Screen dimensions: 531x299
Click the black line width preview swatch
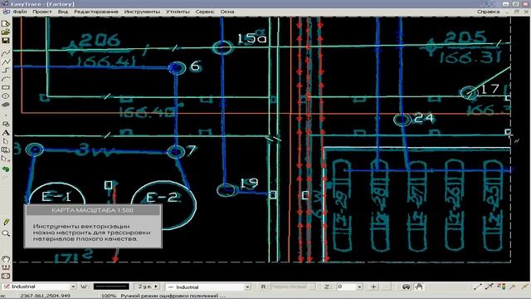click(x=111, y=287)
